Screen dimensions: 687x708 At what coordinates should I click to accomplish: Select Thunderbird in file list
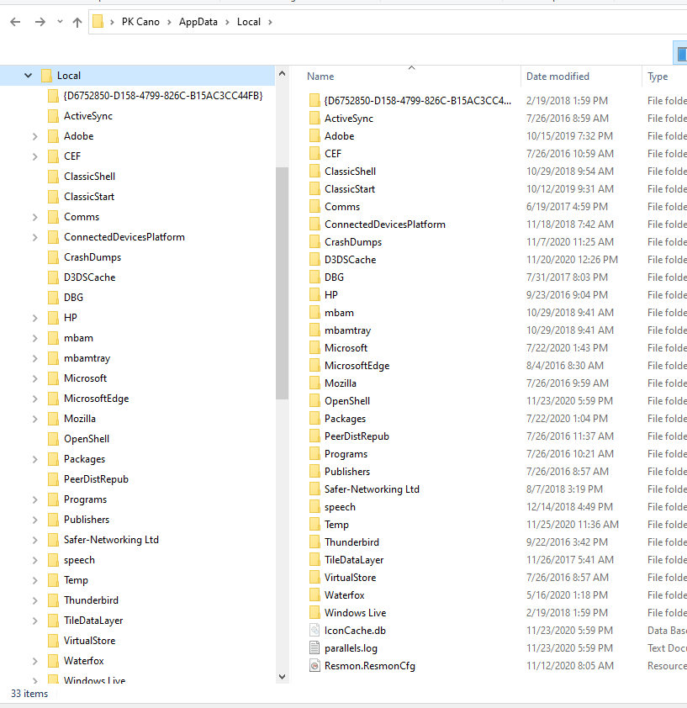pos(351,542)
